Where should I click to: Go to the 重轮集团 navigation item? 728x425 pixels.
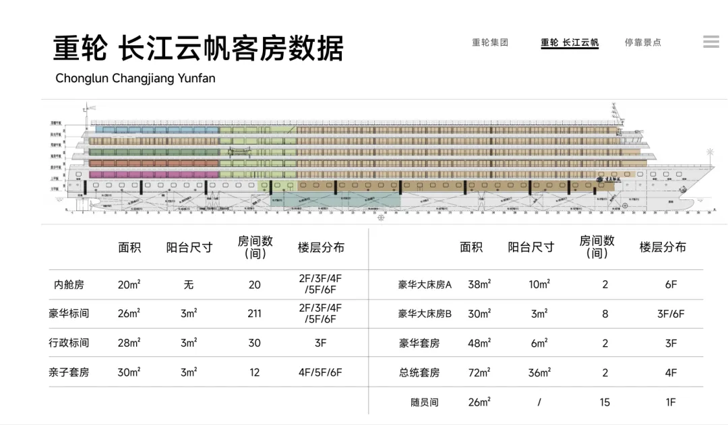click(490, 42)
